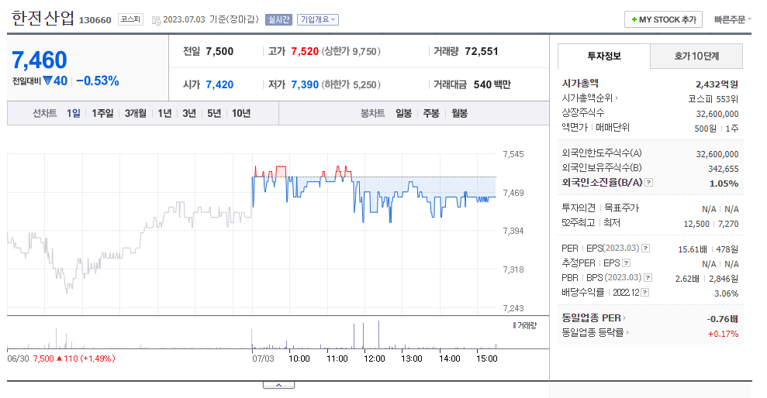Open the 동일업종 PER link
Image resolution: width=767 pixels, height=398 pixels.
click(x=593, y=318)
